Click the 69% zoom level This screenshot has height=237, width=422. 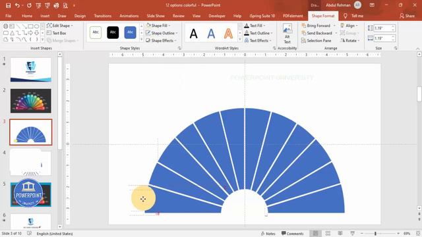tap(407, 234)
